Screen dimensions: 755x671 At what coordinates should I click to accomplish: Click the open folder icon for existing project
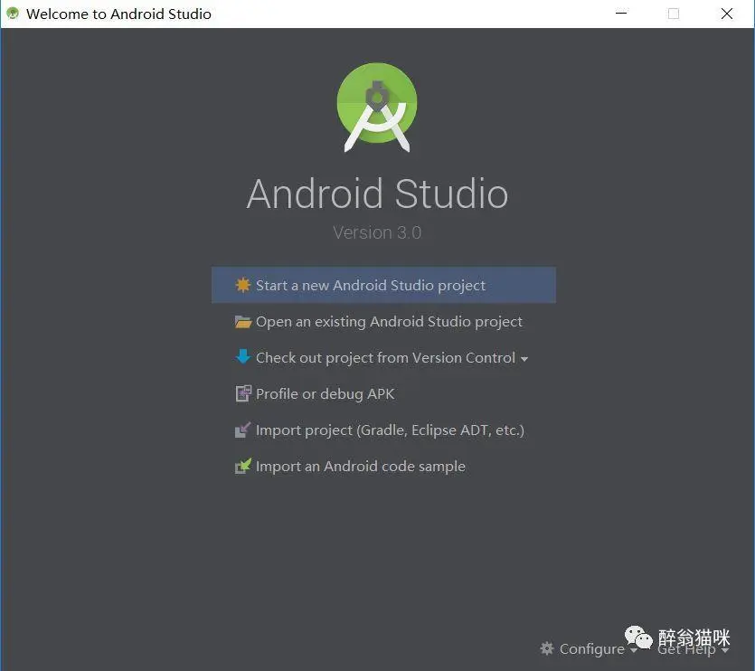click(x=242, y=322)
